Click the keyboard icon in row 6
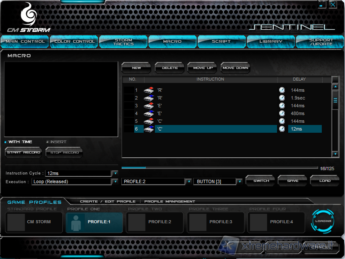This screenshot has height=259, width=345. point(148,129)
